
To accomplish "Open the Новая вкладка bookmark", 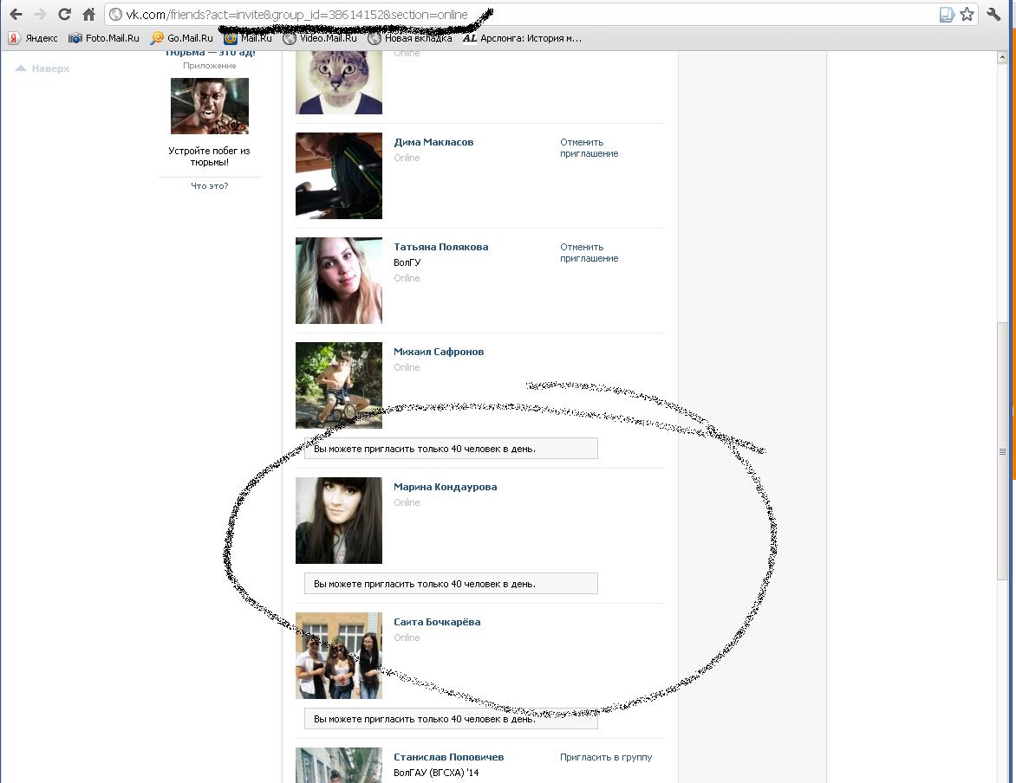I will [409, 38].
